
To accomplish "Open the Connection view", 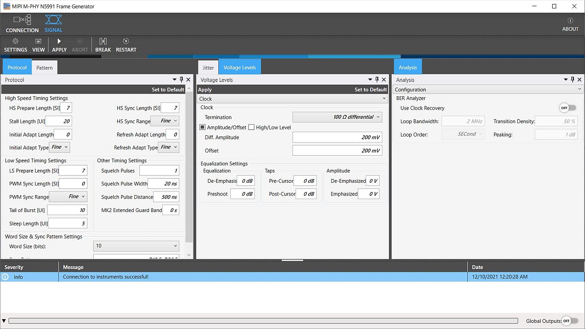I will pos(22,22).
